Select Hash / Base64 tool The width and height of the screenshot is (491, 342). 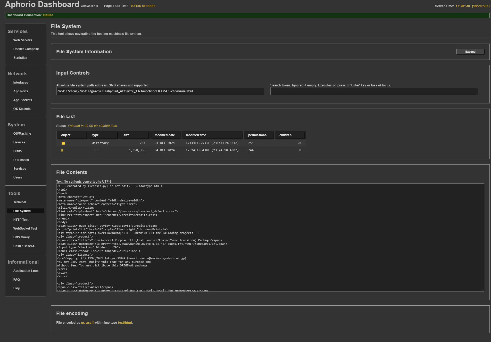pos(24,246)
